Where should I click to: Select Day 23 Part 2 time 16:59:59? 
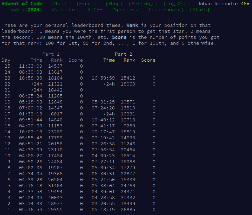[x=103, y=78]
